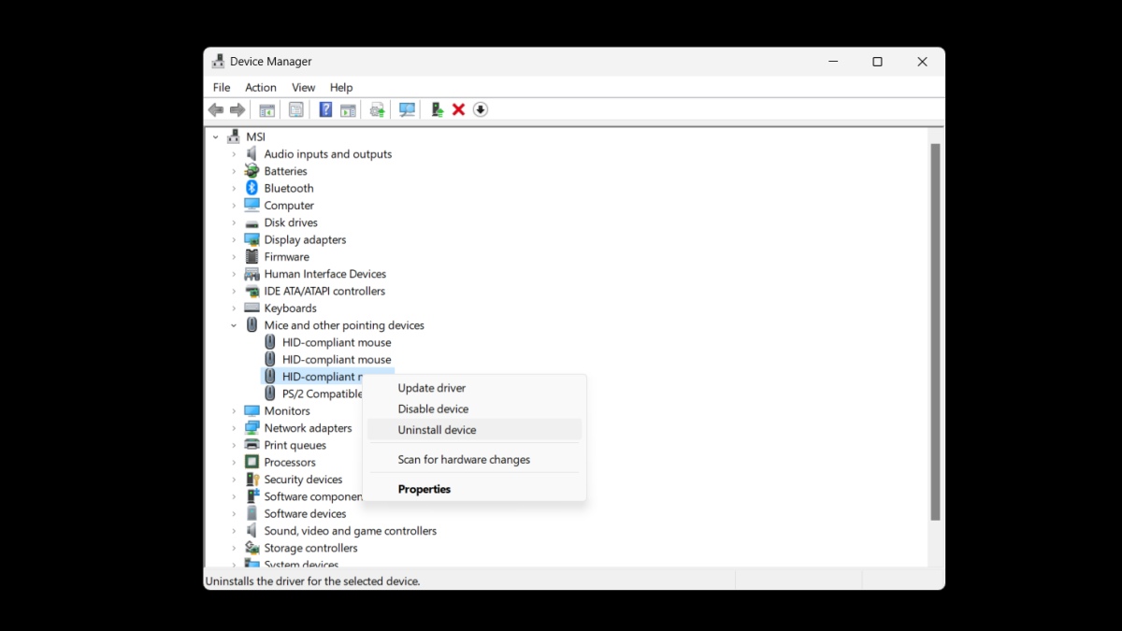Select the MSI root computer label
Image resolution: width=1122 pixels, height=631 pixels.
tap(256, 136)
